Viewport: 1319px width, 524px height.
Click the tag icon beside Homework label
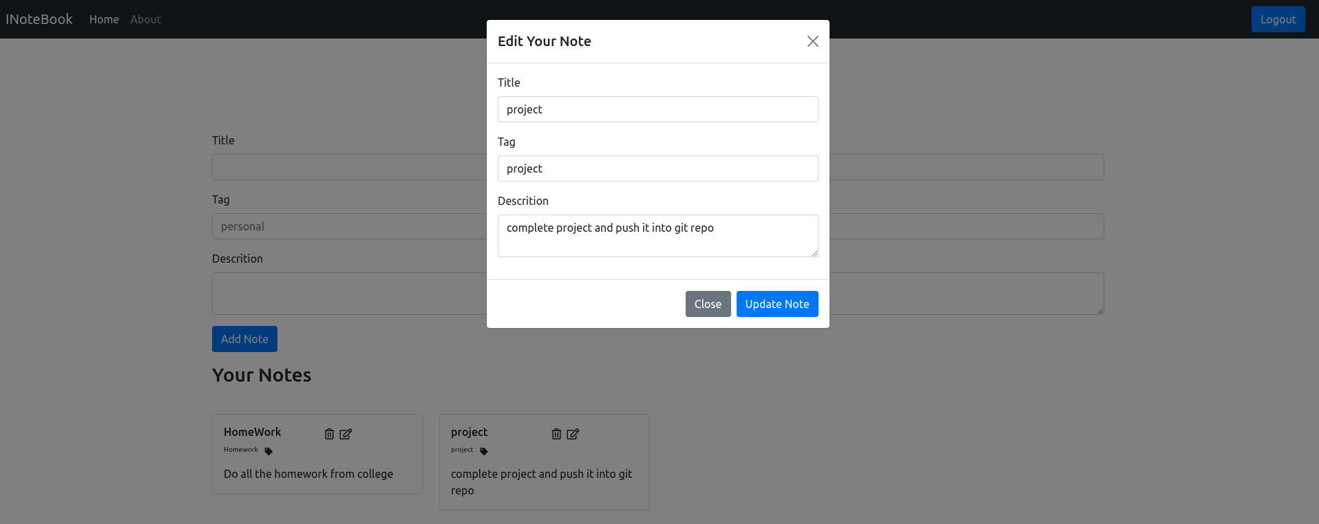(268, 451)
